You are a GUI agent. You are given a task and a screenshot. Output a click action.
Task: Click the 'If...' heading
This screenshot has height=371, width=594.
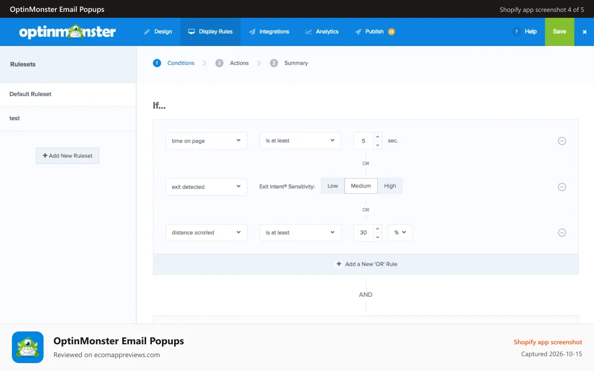[x=159, y=106]
